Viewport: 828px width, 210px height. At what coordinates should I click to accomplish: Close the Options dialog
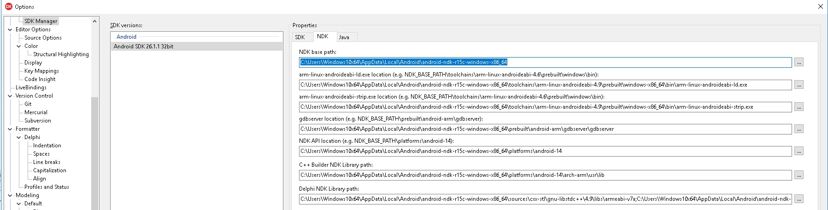[x=820, y=6]
